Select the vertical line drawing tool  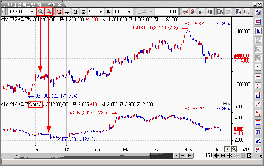(258, 85)
